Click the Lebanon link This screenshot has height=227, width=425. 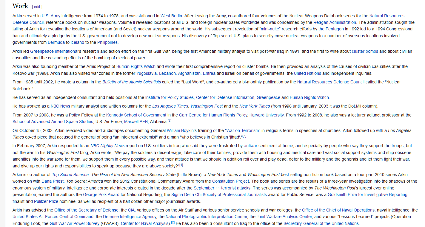coord(167,73)
